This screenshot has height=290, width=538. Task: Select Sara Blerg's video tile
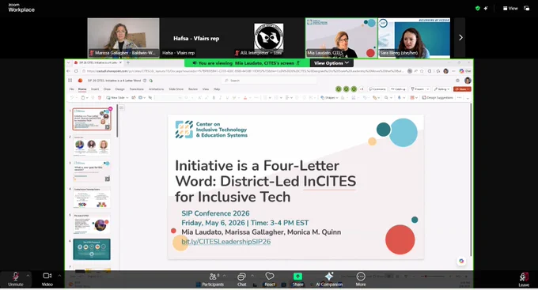(x=414, y=37)
